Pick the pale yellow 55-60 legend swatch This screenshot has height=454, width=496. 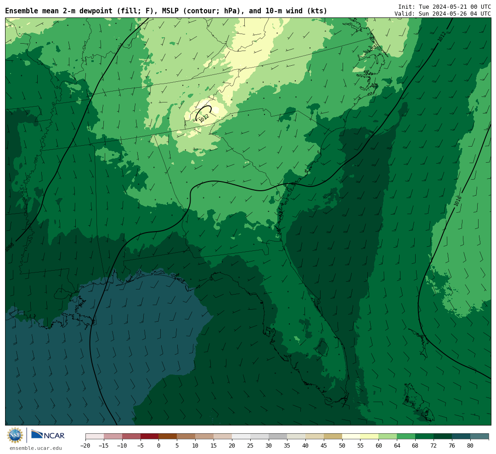(369, 437)
